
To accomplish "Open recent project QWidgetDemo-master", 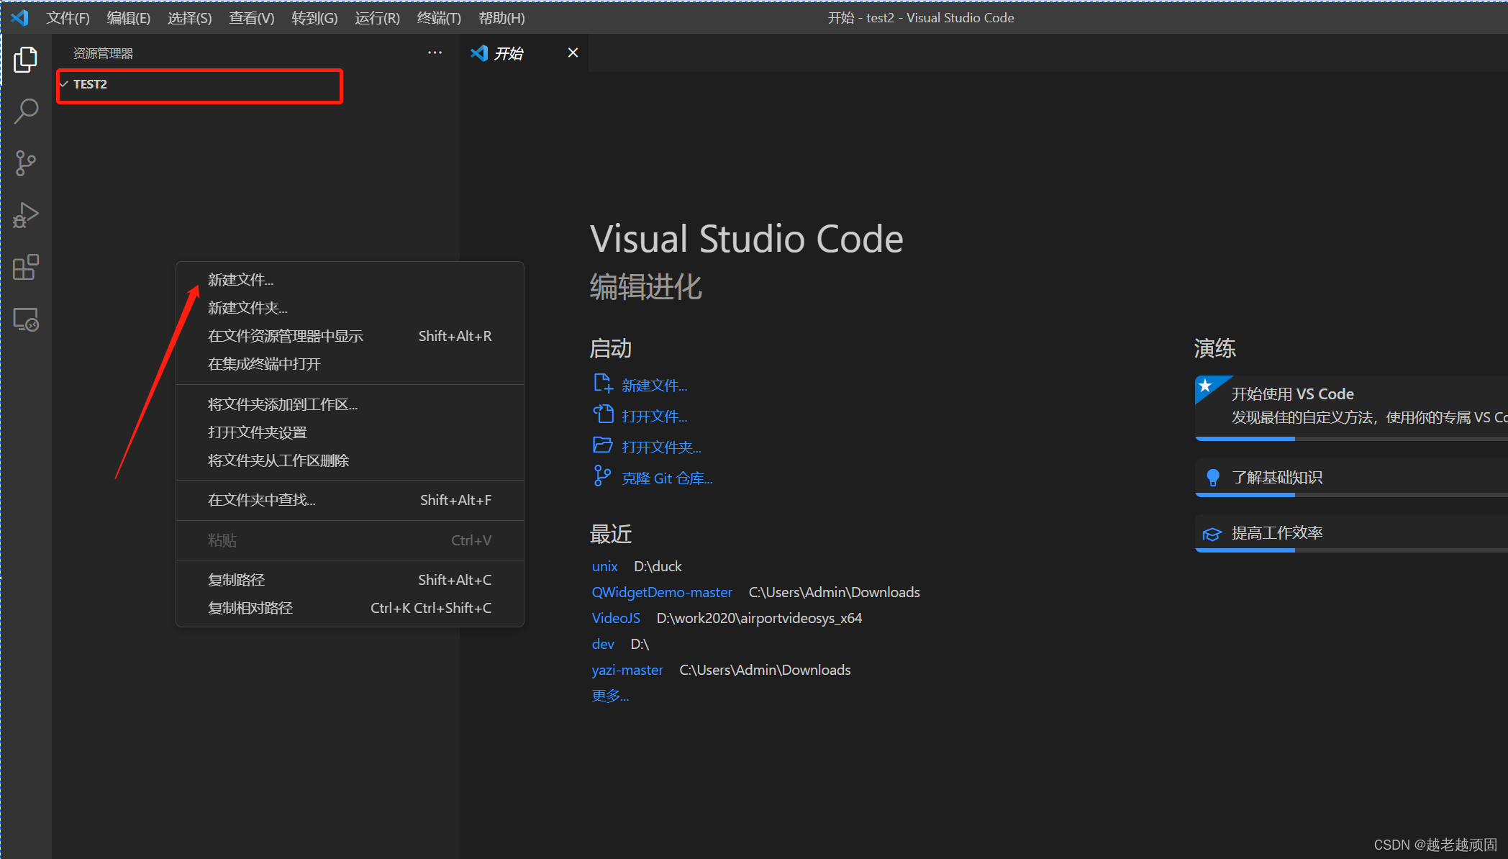I will click(662, 592).
